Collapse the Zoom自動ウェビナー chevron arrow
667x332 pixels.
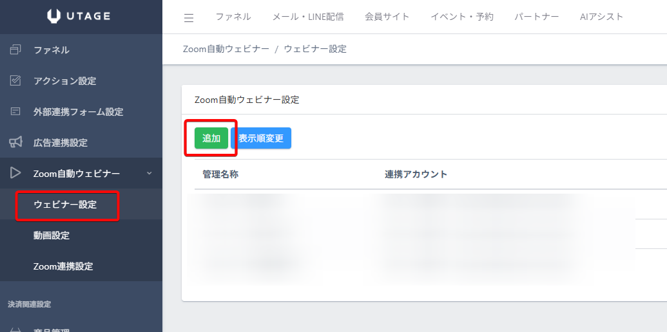coord(149,173)
